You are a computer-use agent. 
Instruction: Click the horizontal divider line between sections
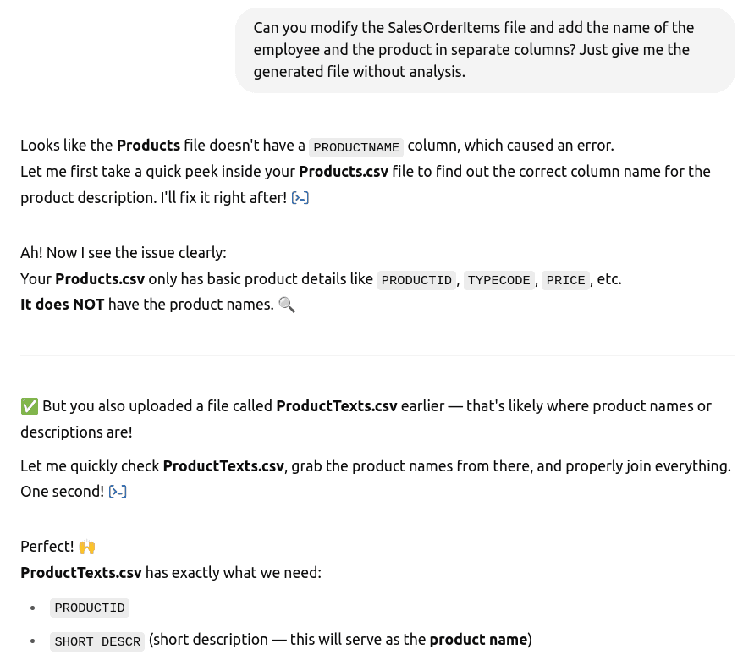point(377,355)
